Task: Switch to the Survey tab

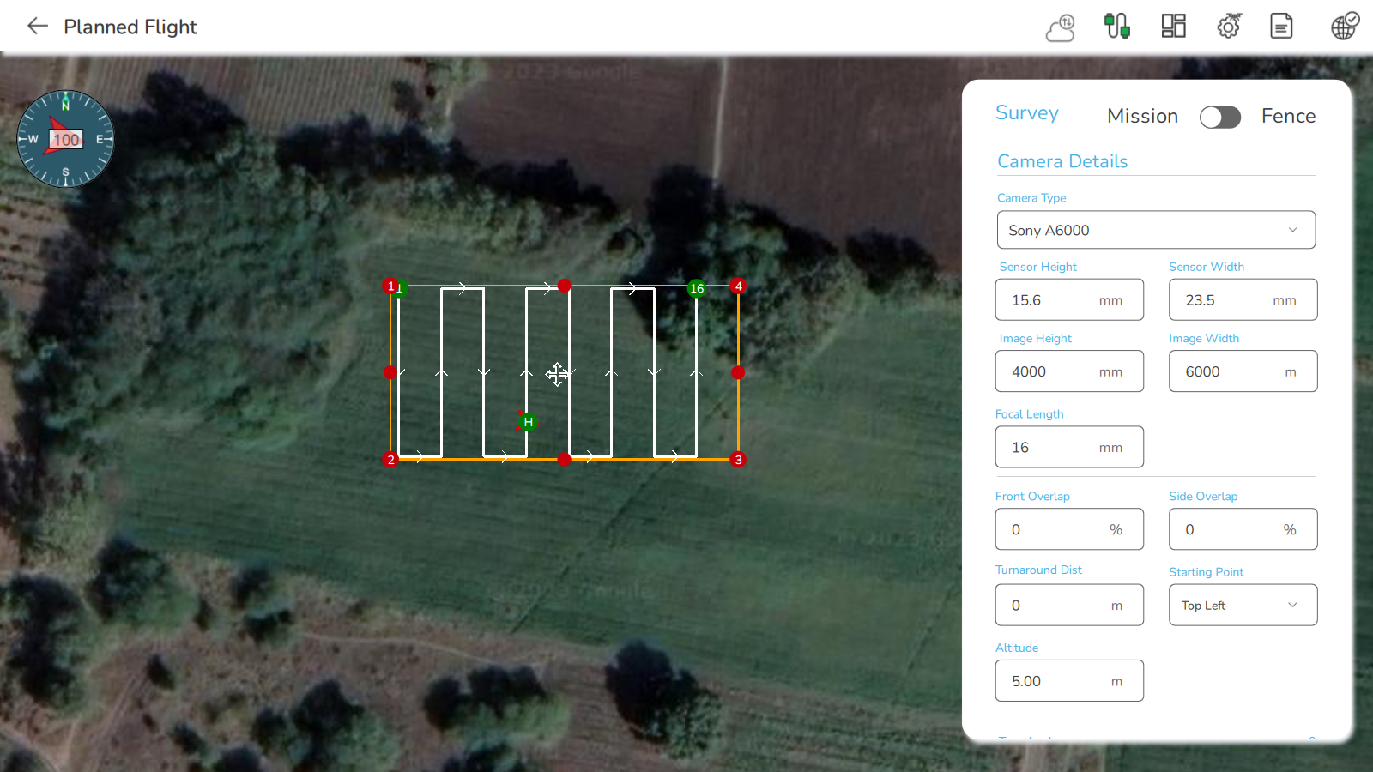Action: tap(1026, 113)
